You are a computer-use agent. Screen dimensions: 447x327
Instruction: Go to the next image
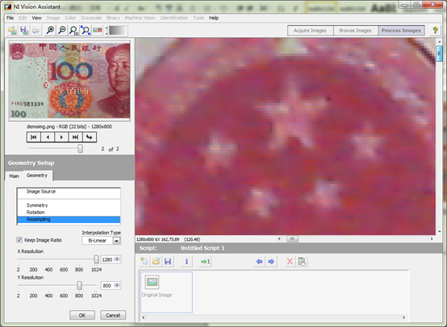click(61, 137)
